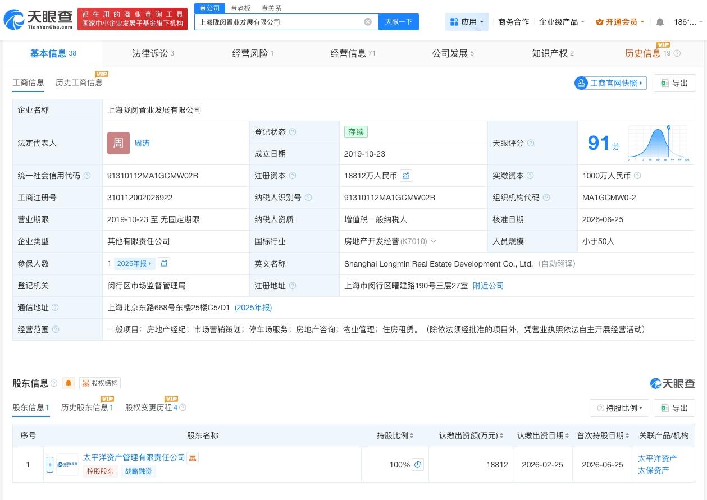Open the 知识产权 tab
This screenshot has height=500, width=707.
553,53
